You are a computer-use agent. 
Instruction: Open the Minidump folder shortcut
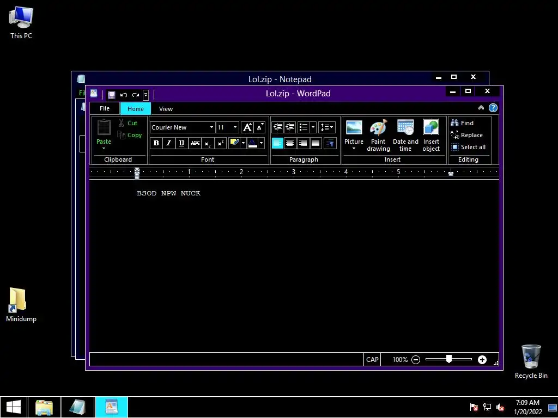[x=21, y=305]
